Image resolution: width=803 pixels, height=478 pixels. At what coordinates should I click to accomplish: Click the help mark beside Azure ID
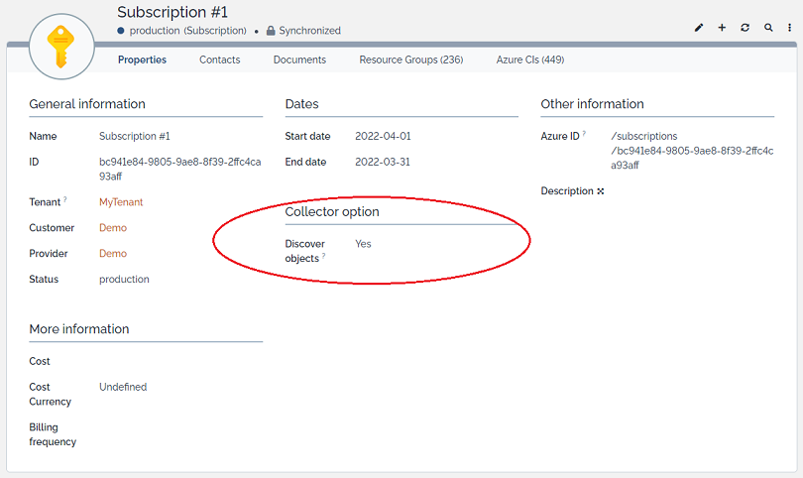point(584,133)
